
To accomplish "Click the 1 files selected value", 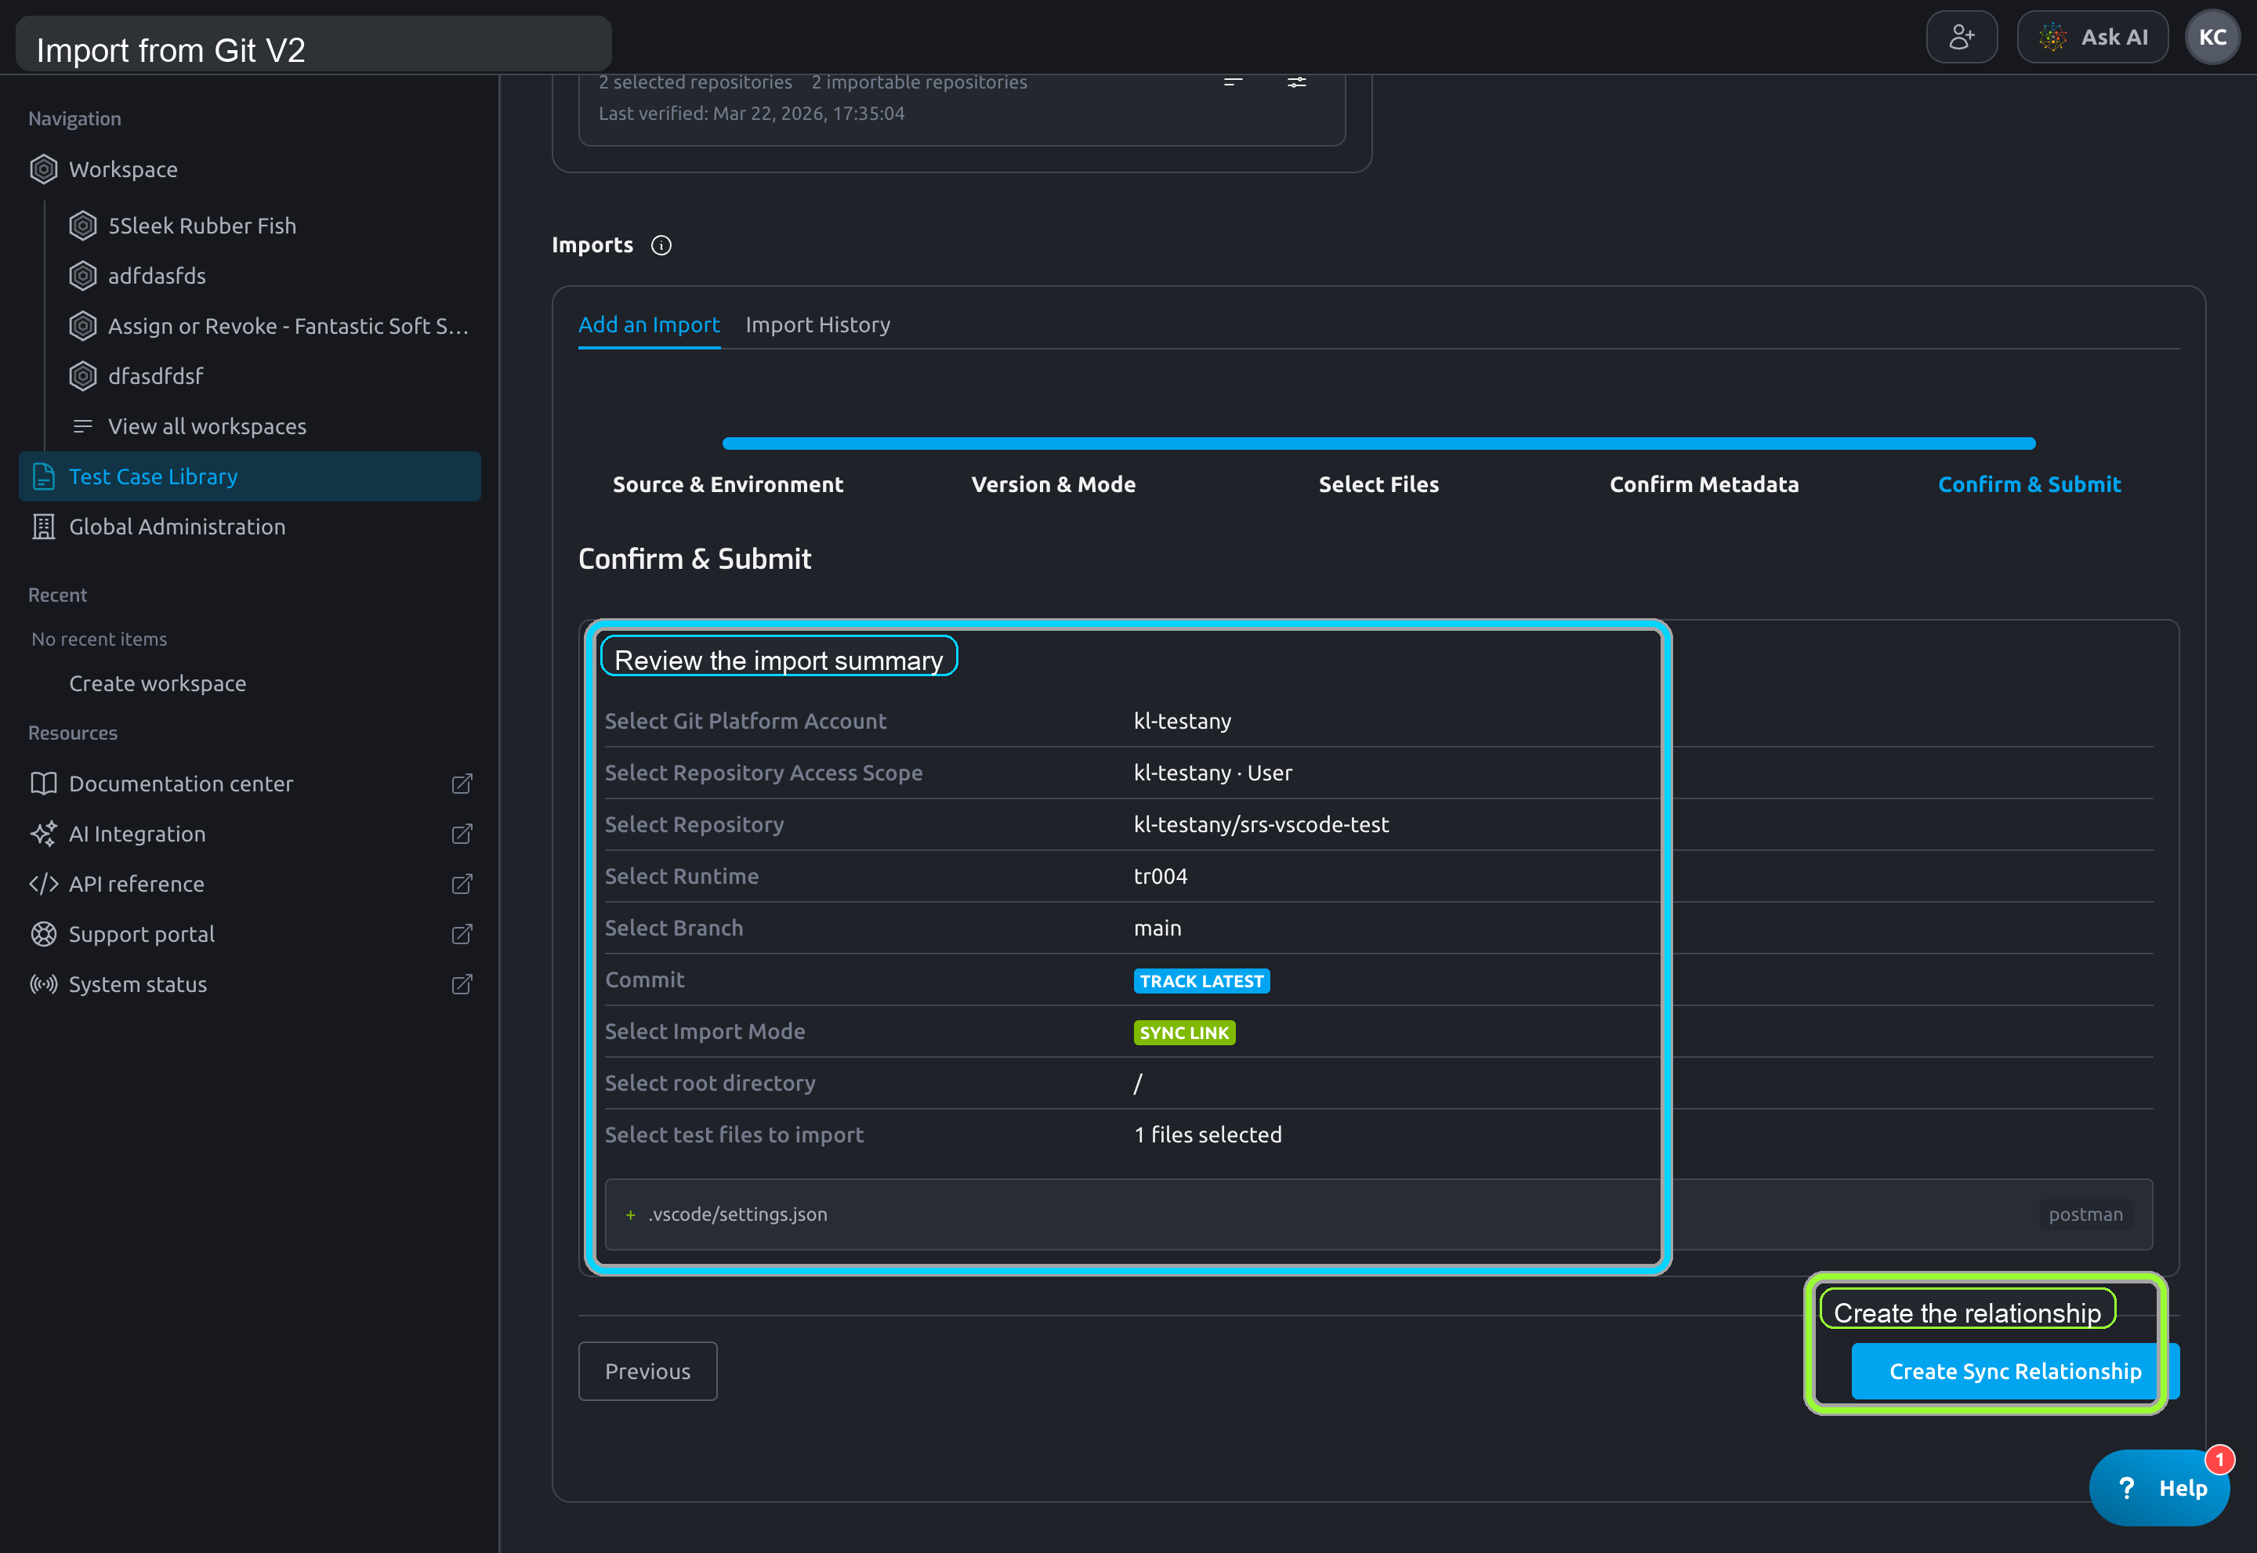I will coord(1207,1135).
